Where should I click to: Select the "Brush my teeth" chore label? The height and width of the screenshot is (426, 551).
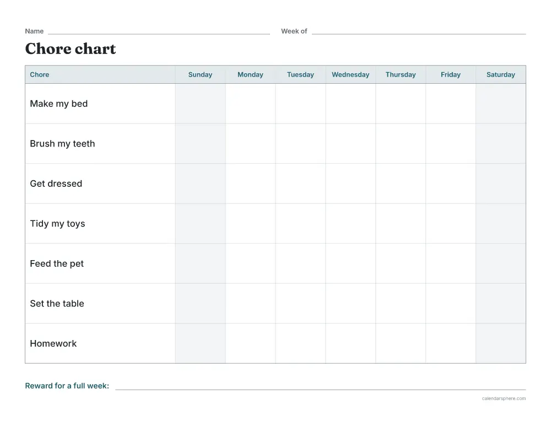(62, 143)
